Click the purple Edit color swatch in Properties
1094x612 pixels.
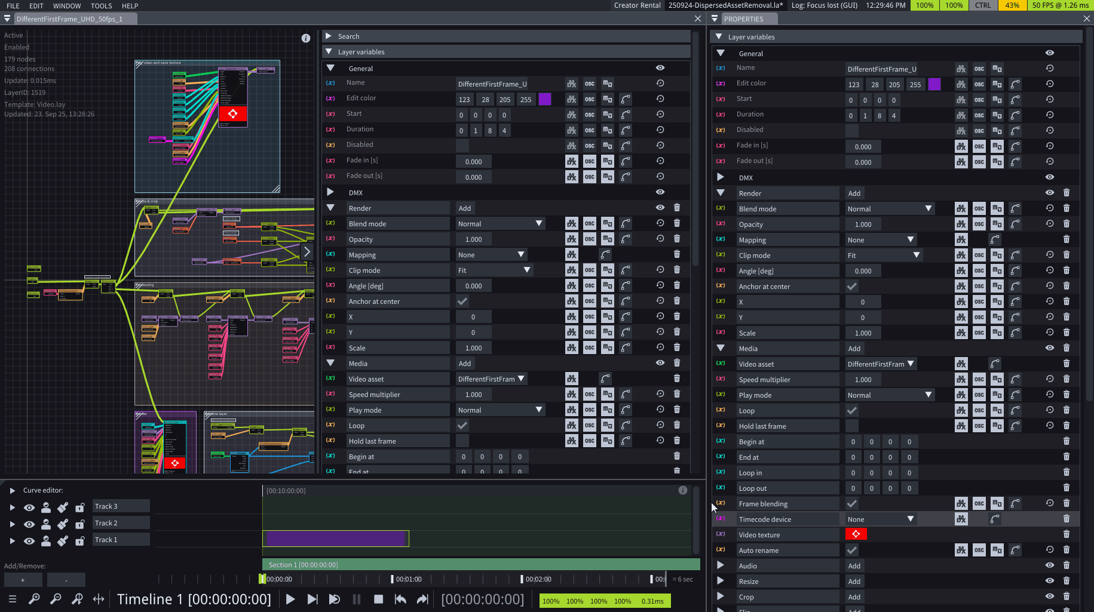(934, 84)
